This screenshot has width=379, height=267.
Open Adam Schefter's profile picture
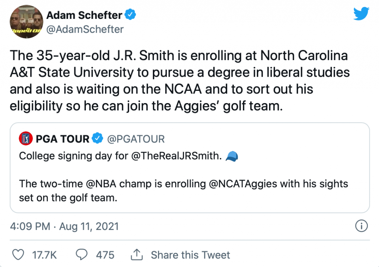point(24,22)
